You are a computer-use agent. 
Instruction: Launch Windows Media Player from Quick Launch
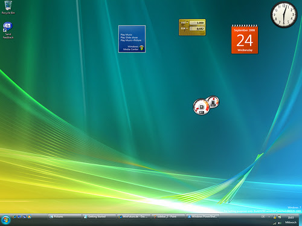[30, 217]
